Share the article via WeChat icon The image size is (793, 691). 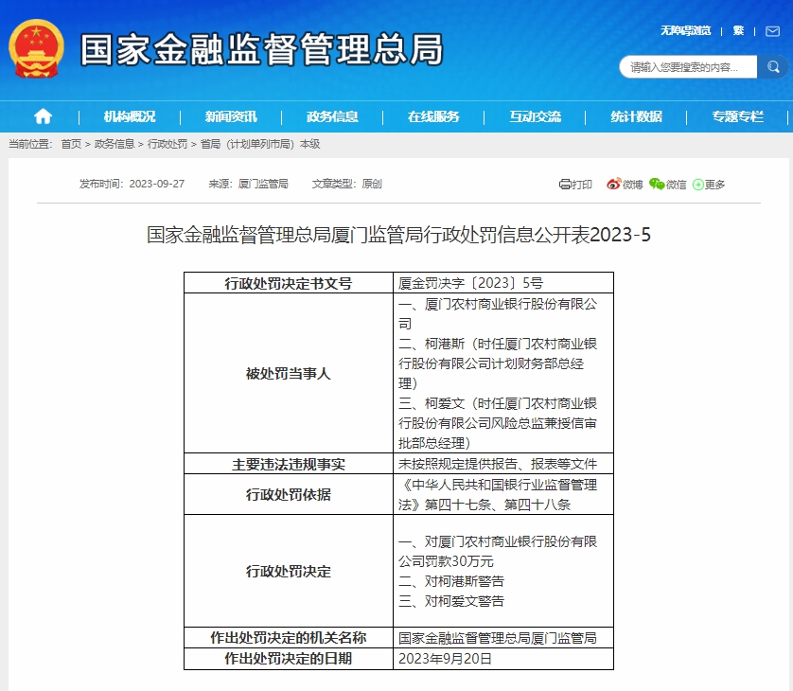(657, 185)
